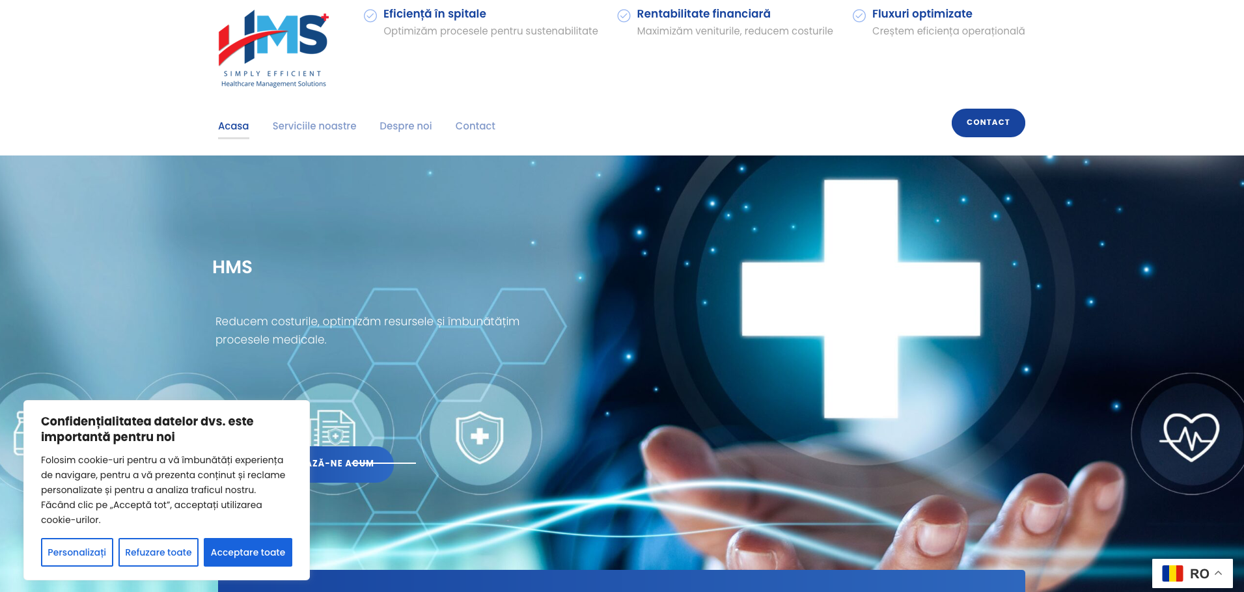Select Acasa in the navigation
Viewport: 1244px width, 592px height.
(233, 126)
